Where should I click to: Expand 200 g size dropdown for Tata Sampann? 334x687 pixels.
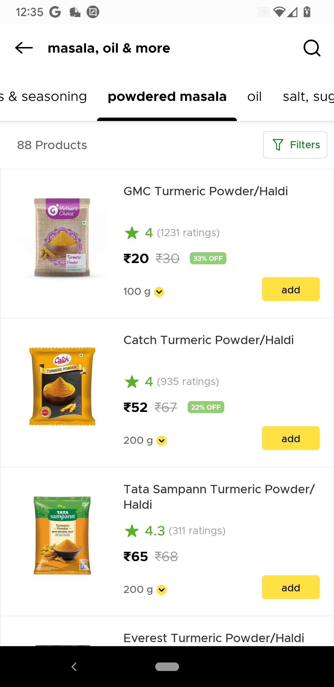[145, 590]
